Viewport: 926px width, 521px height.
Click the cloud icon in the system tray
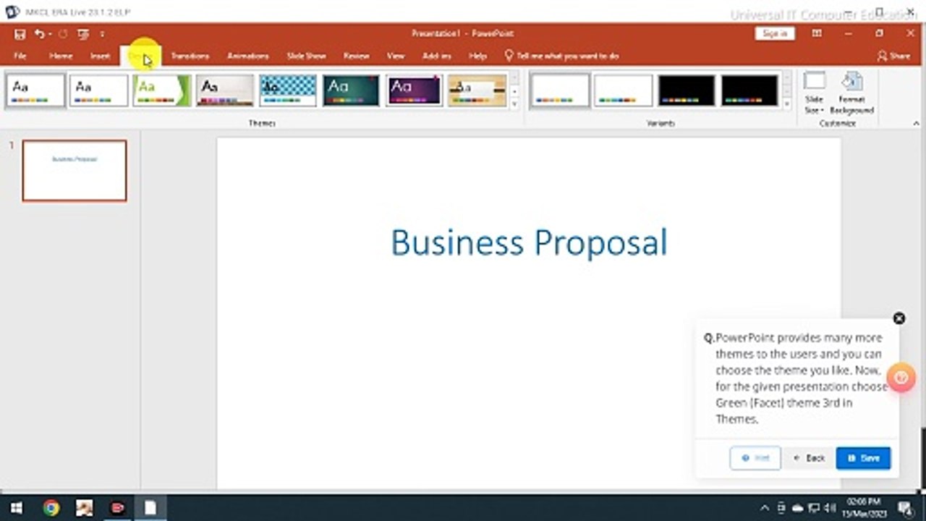pos(798,508)
